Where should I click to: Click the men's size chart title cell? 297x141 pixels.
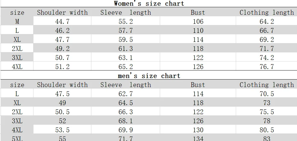(149, 76)
